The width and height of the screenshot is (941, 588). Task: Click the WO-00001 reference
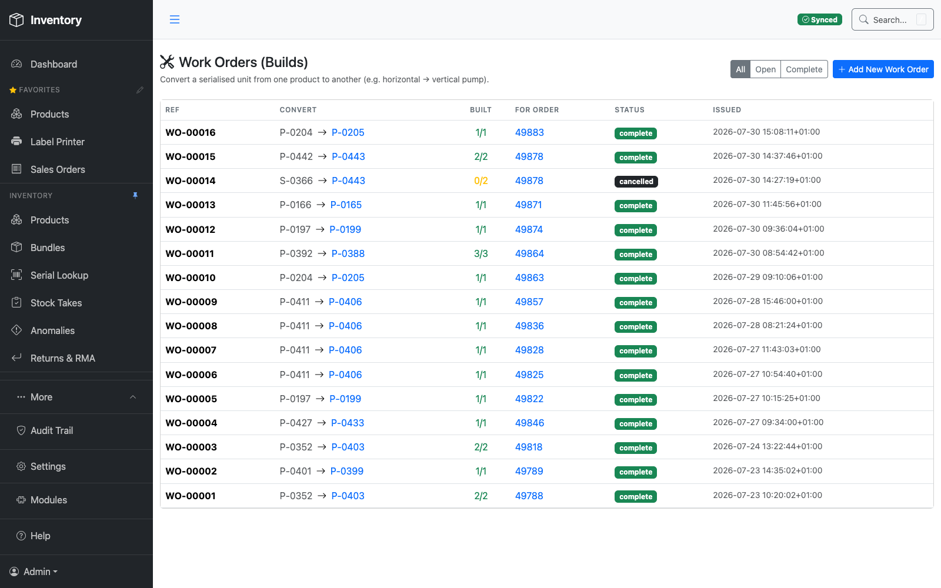191,496
